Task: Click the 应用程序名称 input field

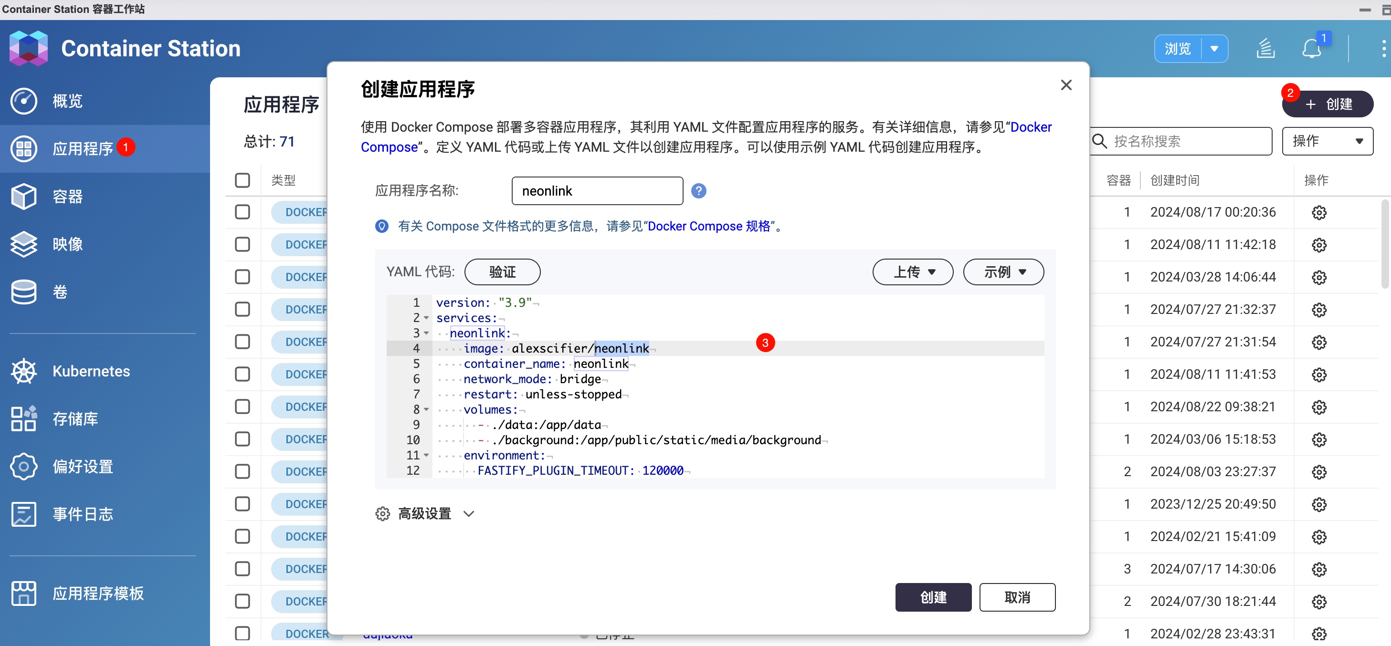Action: (597, 191)
